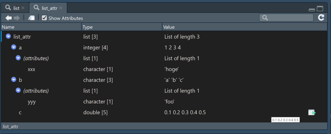Click the Value column header
This screenshot has width=331, height=134.
pos(245,27)
